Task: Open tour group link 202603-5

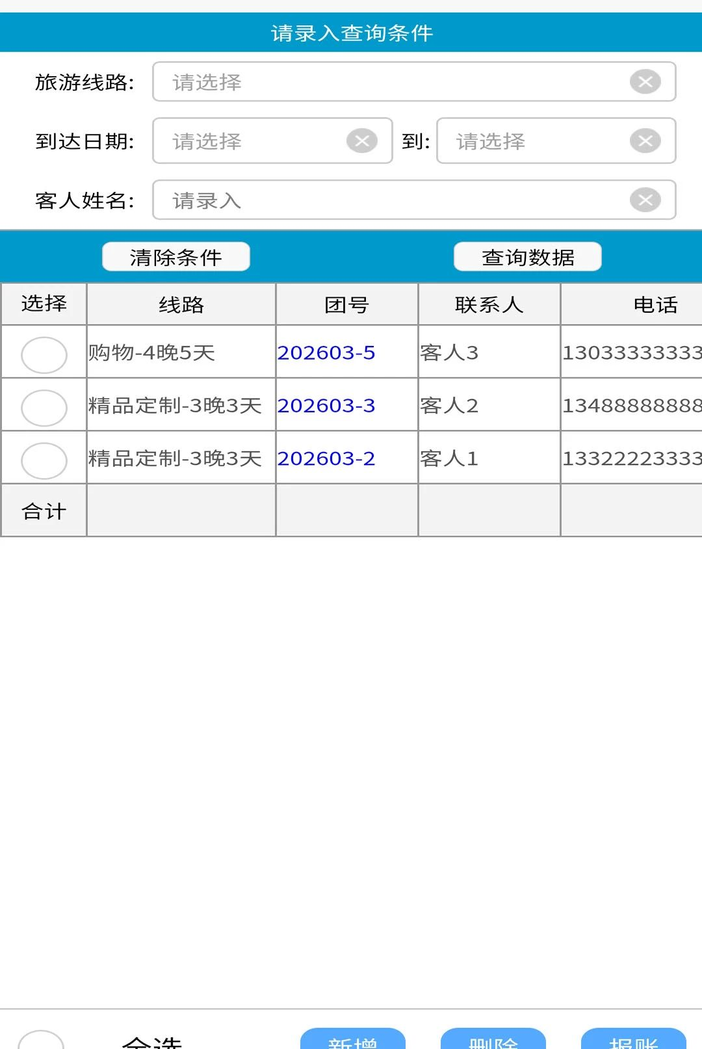Action: [326, 352]
